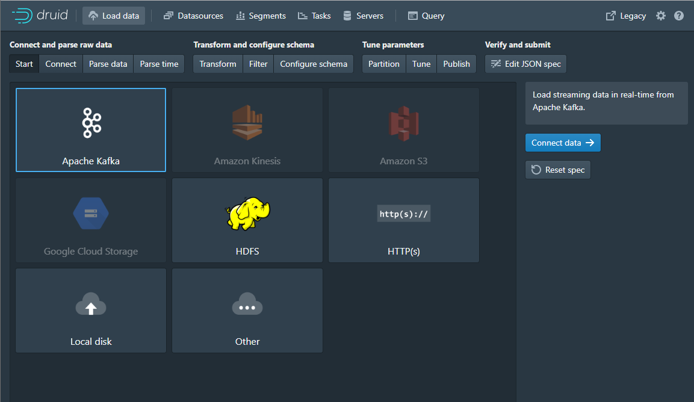Image resolution: width=694 pixels, height=402 pixels.
Task: Open the Parse time step
Action: [160, 64]
